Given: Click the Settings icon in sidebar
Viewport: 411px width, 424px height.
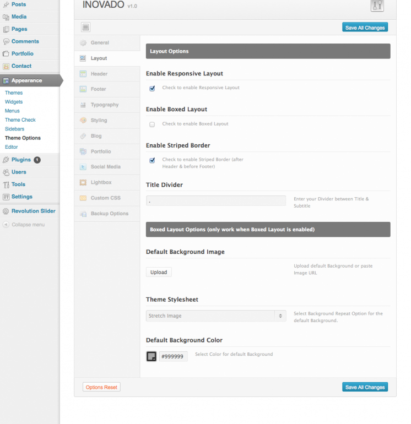Looking at the screenshot, I should point(6,197).
